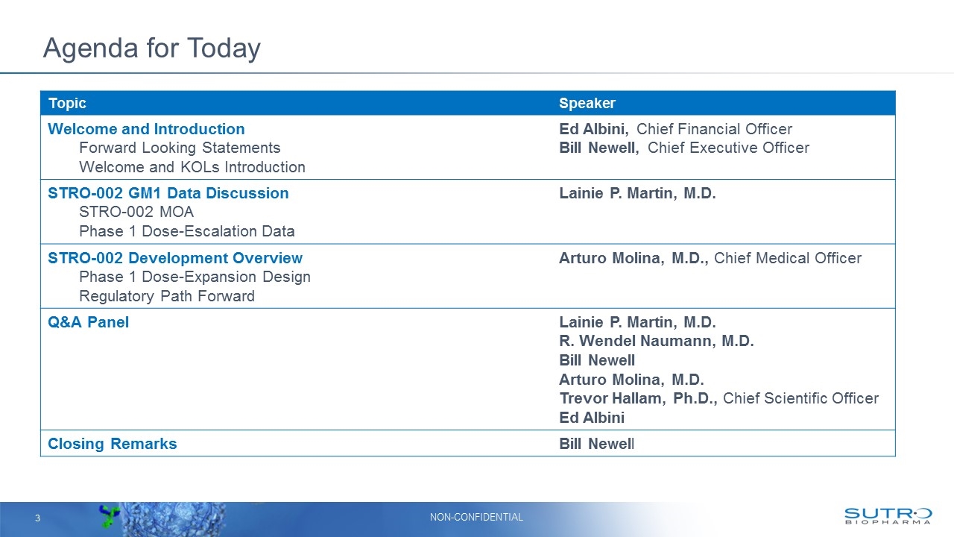Click 'Forward Looking Statements' sub-item
The width and height of the screenshot is (954, 537).
(180, 148)
